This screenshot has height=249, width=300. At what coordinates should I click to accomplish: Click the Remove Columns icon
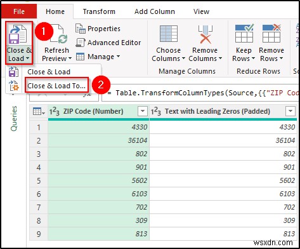coord(205,34)
